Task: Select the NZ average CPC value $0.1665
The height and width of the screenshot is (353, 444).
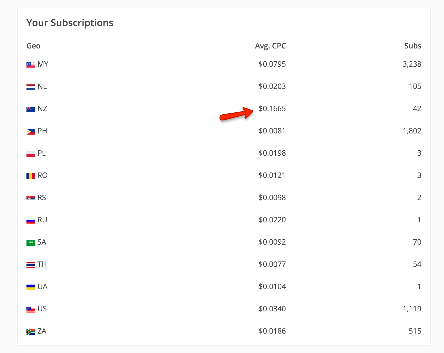Action: point(272,109)
